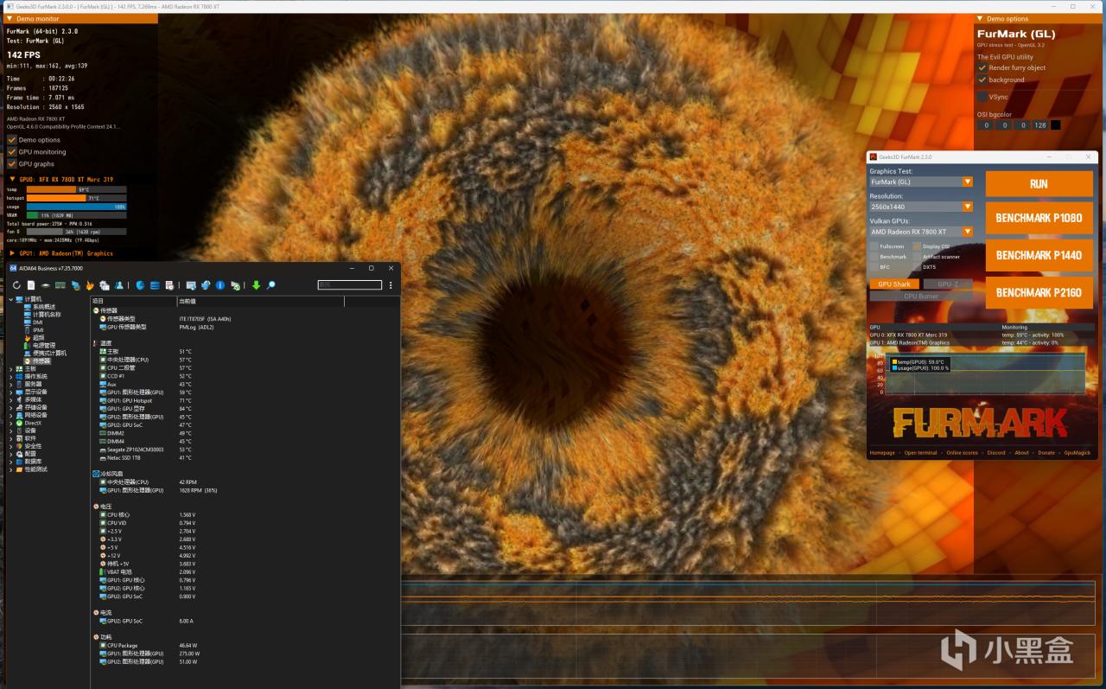Open the AIDA64 three-dot more menu

pyautogui.click(x=391, y=285)
